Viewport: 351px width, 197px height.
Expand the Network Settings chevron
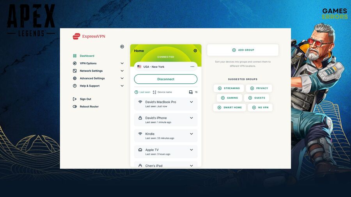click(122, 71)
